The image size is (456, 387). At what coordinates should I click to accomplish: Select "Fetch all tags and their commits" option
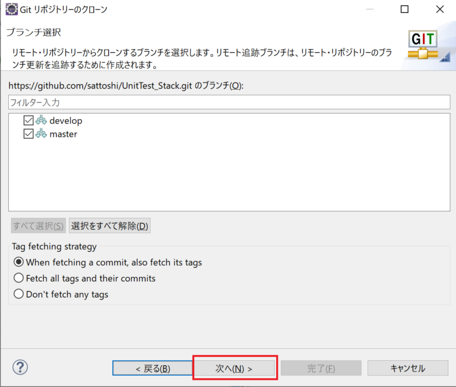pos(18,278)
